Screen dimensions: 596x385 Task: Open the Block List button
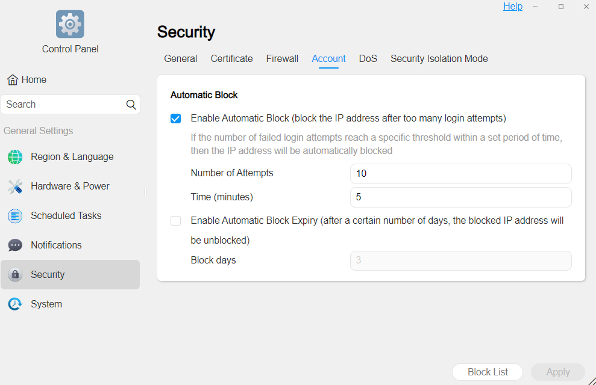point(488,372)
